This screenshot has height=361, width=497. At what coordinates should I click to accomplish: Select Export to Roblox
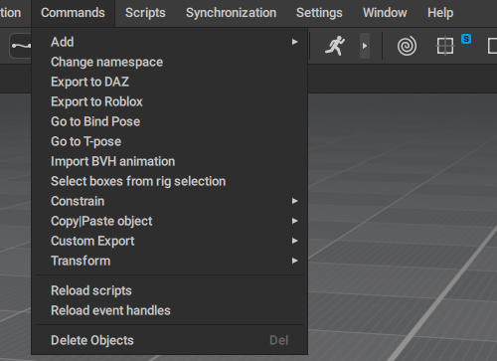(x=170, y=101)
